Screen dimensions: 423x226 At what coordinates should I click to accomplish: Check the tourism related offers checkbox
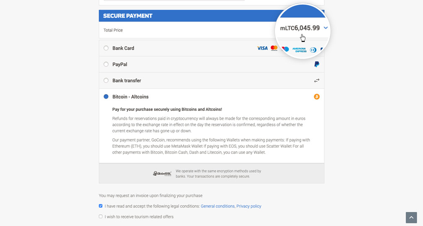pos(101,217)
